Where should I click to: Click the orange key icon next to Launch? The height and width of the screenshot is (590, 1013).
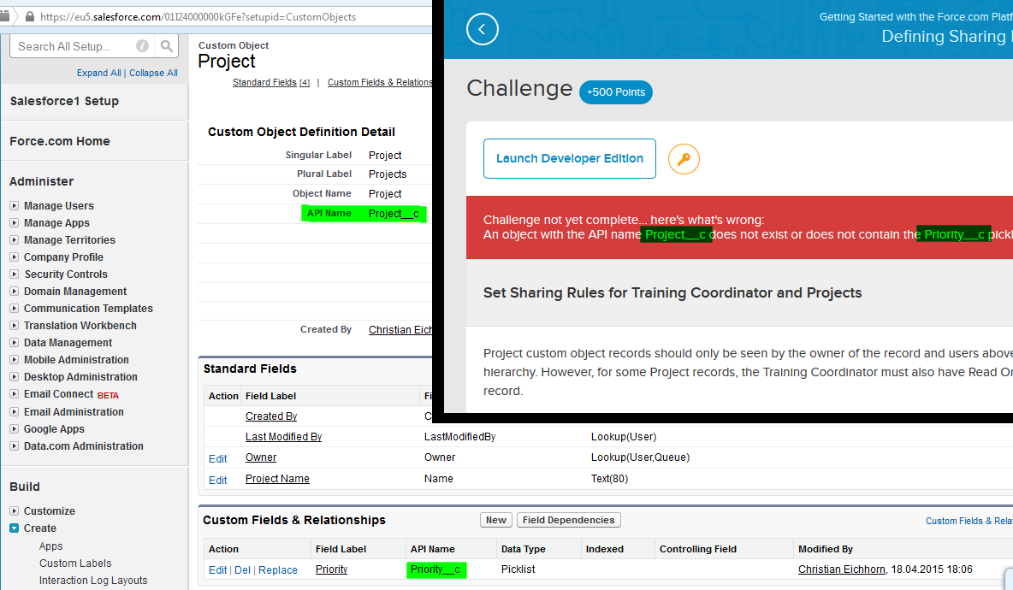[684, 159]
